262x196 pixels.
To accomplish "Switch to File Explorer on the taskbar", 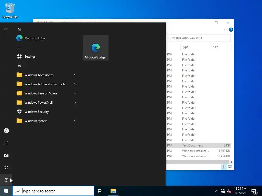I will coord(113,191).
